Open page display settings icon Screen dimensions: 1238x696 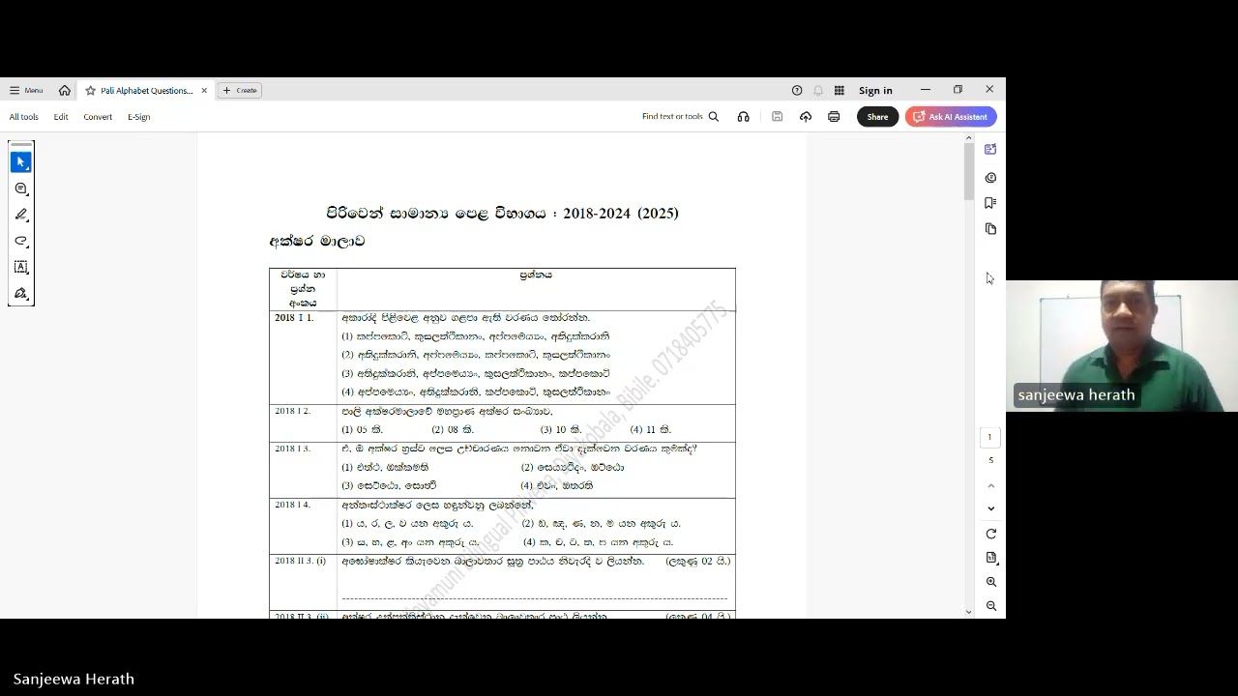click(x=990, y=558)
